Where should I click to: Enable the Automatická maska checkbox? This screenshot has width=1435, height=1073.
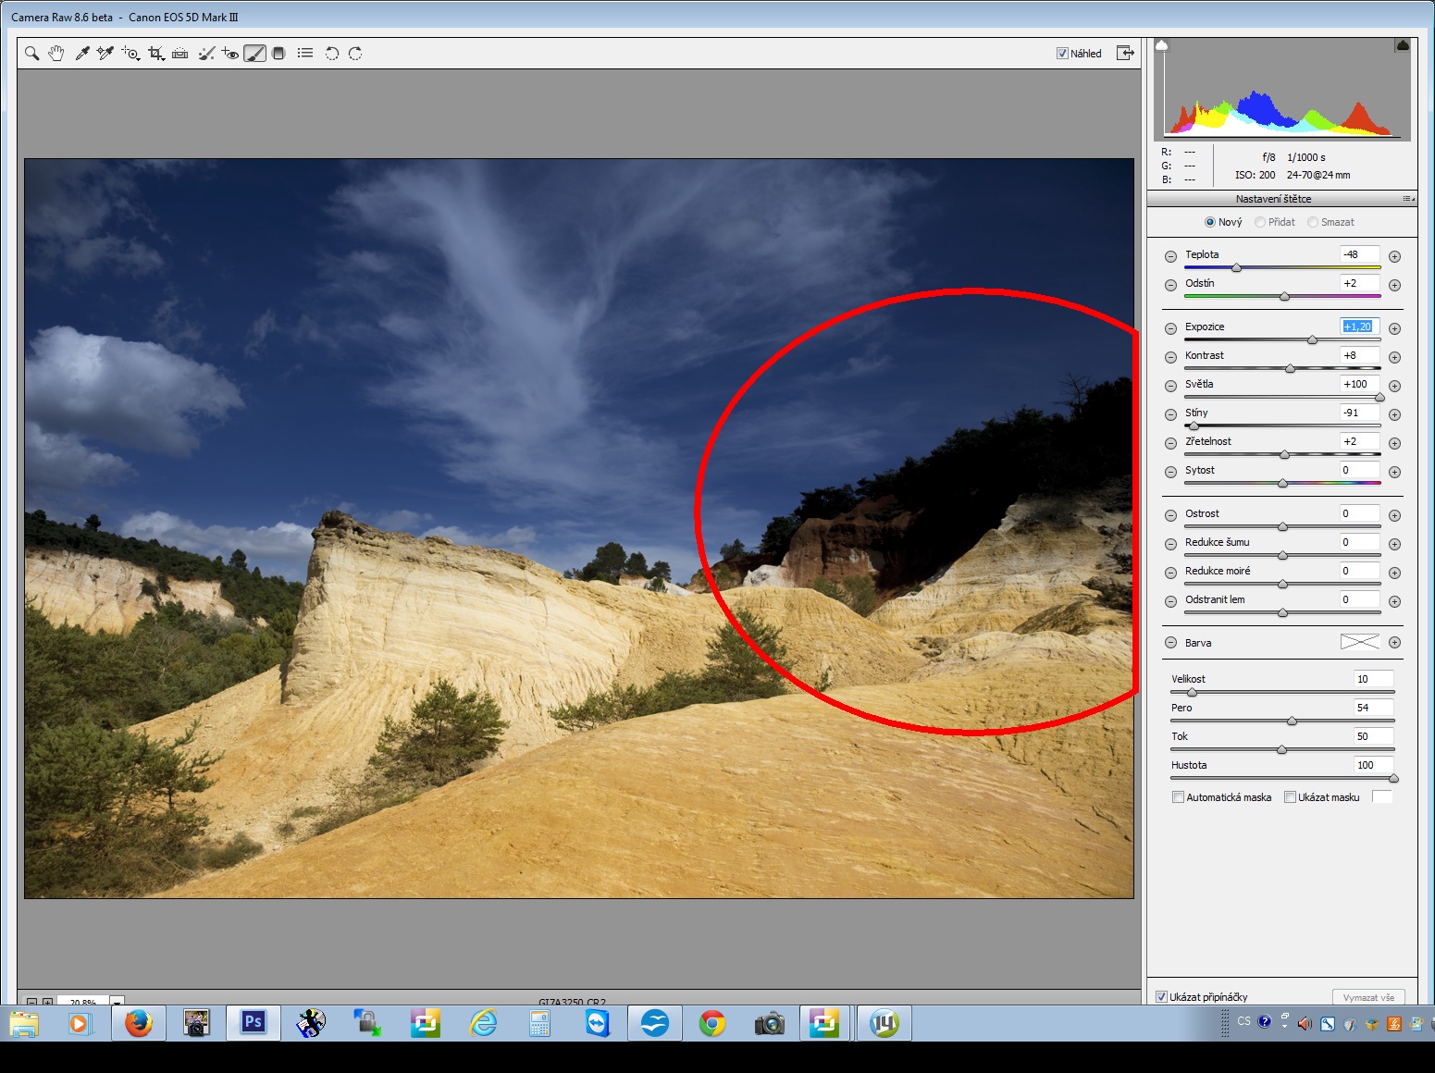(x=1178, y=797)
